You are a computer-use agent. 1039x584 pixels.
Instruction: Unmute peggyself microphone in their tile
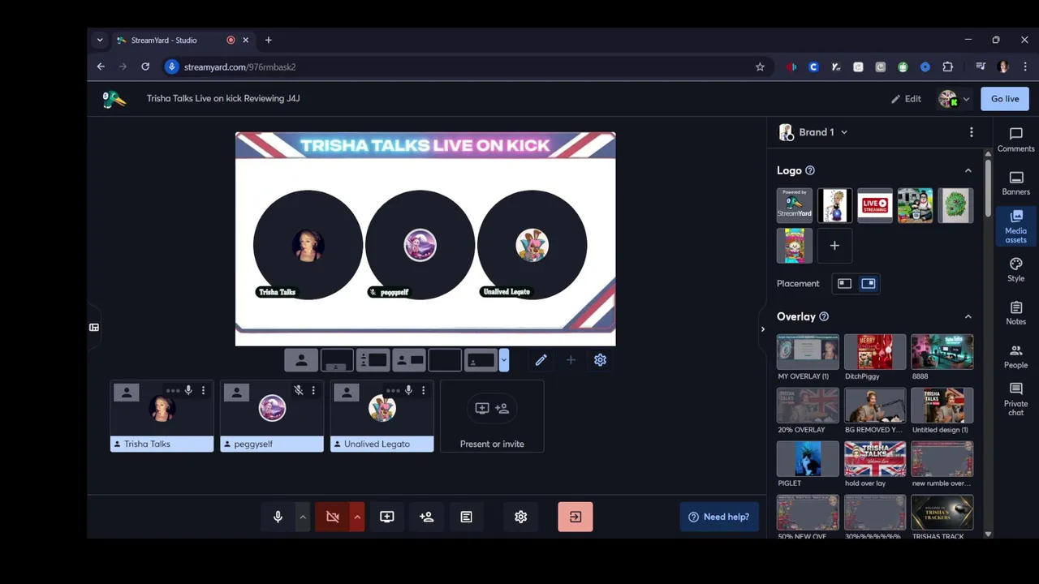[x=299, y=391]
